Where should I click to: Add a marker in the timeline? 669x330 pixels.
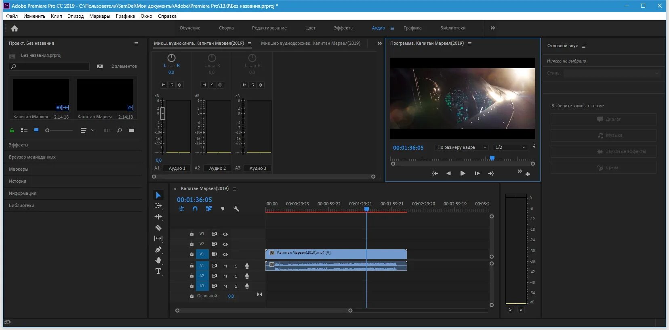[x=223, y=209]
